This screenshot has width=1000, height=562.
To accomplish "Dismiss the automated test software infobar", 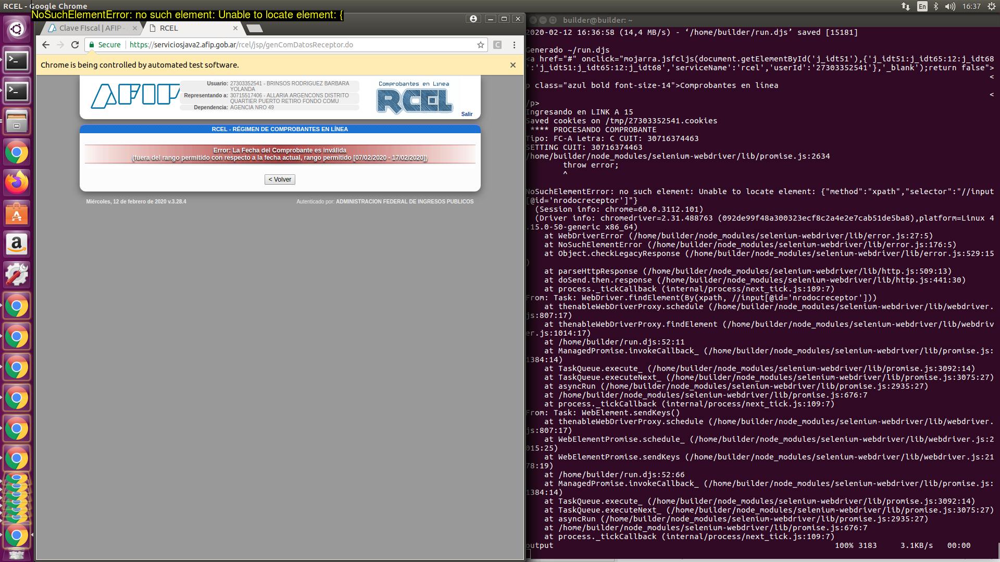I will coord(513,65).
